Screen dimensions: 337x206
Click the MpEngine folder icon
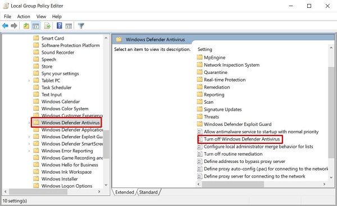click(199, 57)
